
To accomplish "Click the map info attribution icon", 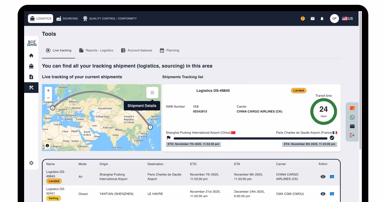I will (47, 146).
